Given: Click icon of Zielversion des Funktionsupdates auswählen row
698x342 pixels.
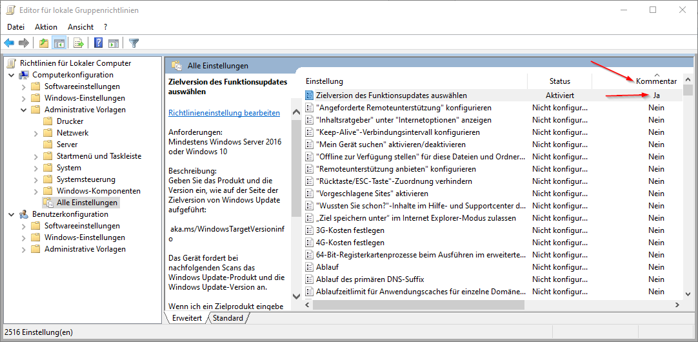Looking at the screenshot, I should click(310, 96).
